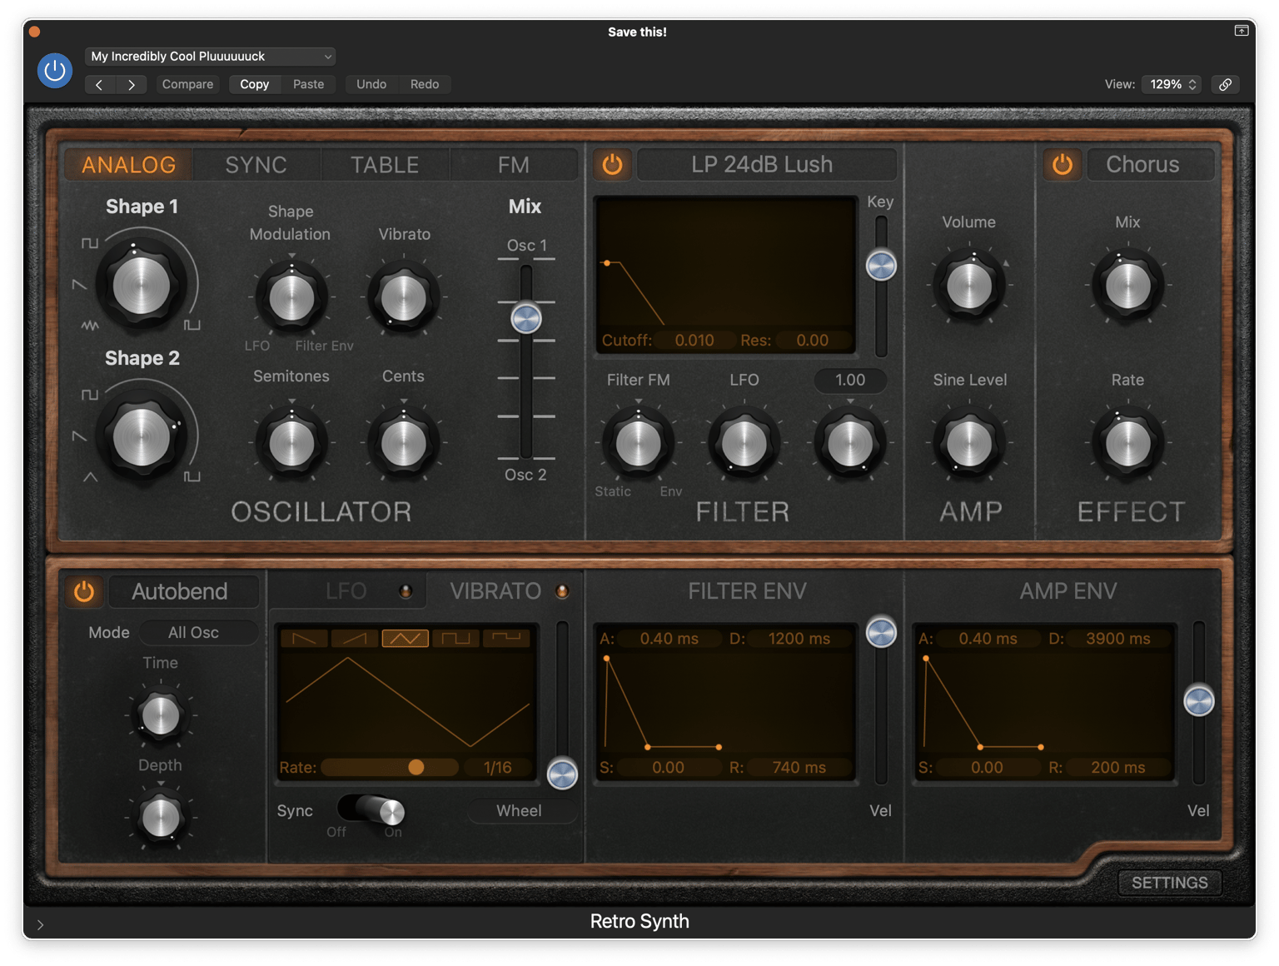Open the Autobend type menu
This screenshot has height=966, width=1279.
[183, 591]
